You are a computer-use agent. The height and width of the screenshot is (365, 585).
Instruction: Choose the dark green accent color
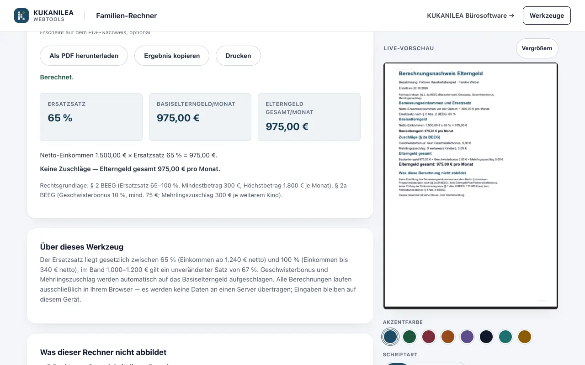409,337
